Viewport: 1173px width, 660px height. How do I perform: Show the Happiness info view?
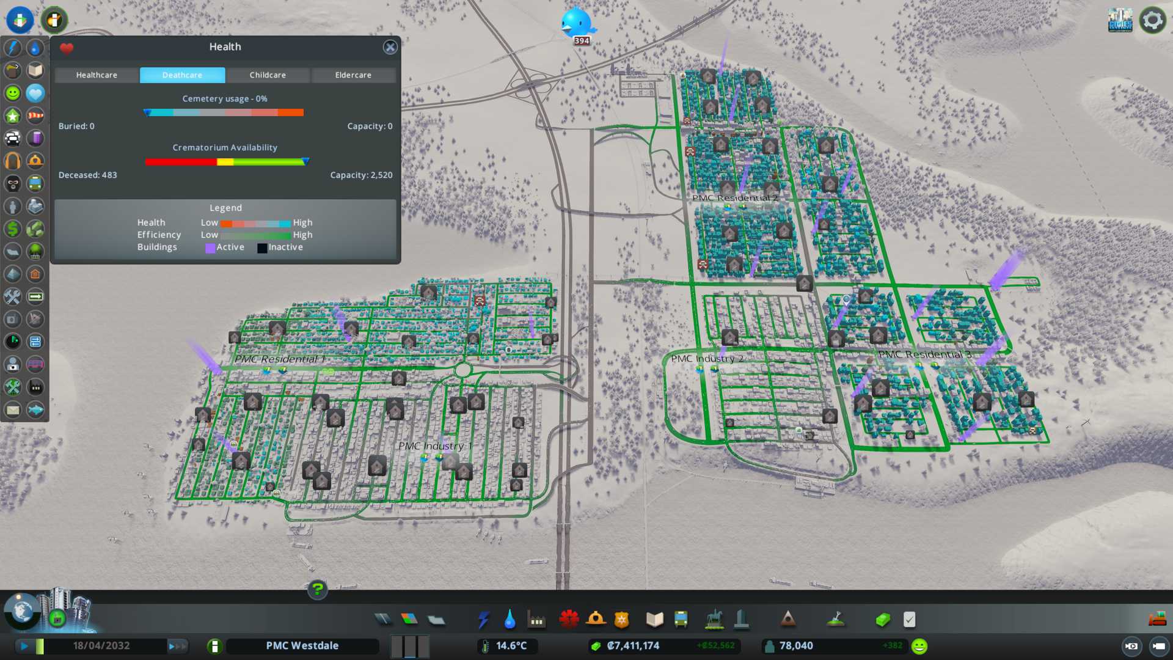13,93
